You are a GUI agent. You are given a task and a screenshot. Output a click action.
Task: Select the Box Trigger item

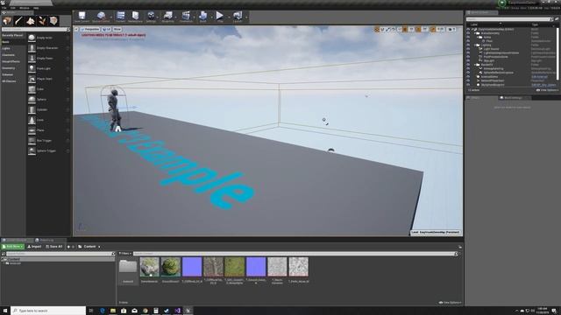49,141
